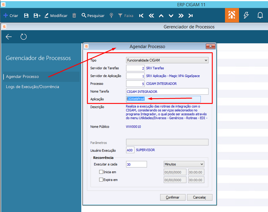Click the save floppy disk icon
The image size is (268, 212).
[26, 16]
